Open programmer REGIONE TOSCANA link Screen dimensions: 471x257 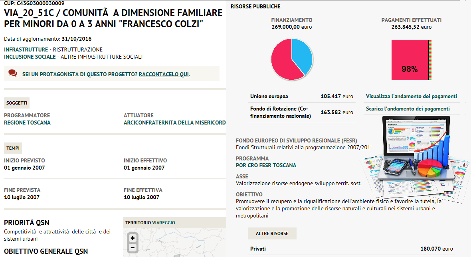coord(27,123)
